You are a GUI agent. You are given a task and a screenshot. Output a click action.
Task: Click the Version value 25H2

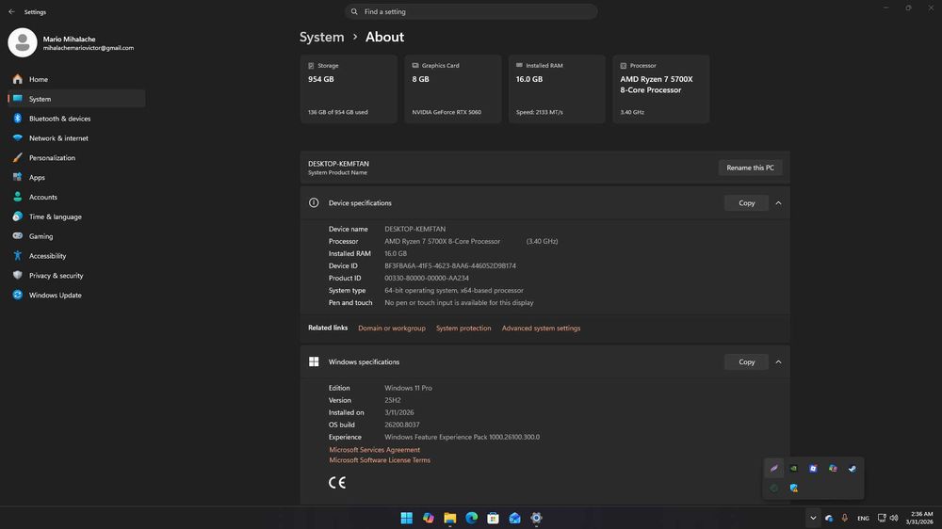pyautogui.click(x=392, y=400)
